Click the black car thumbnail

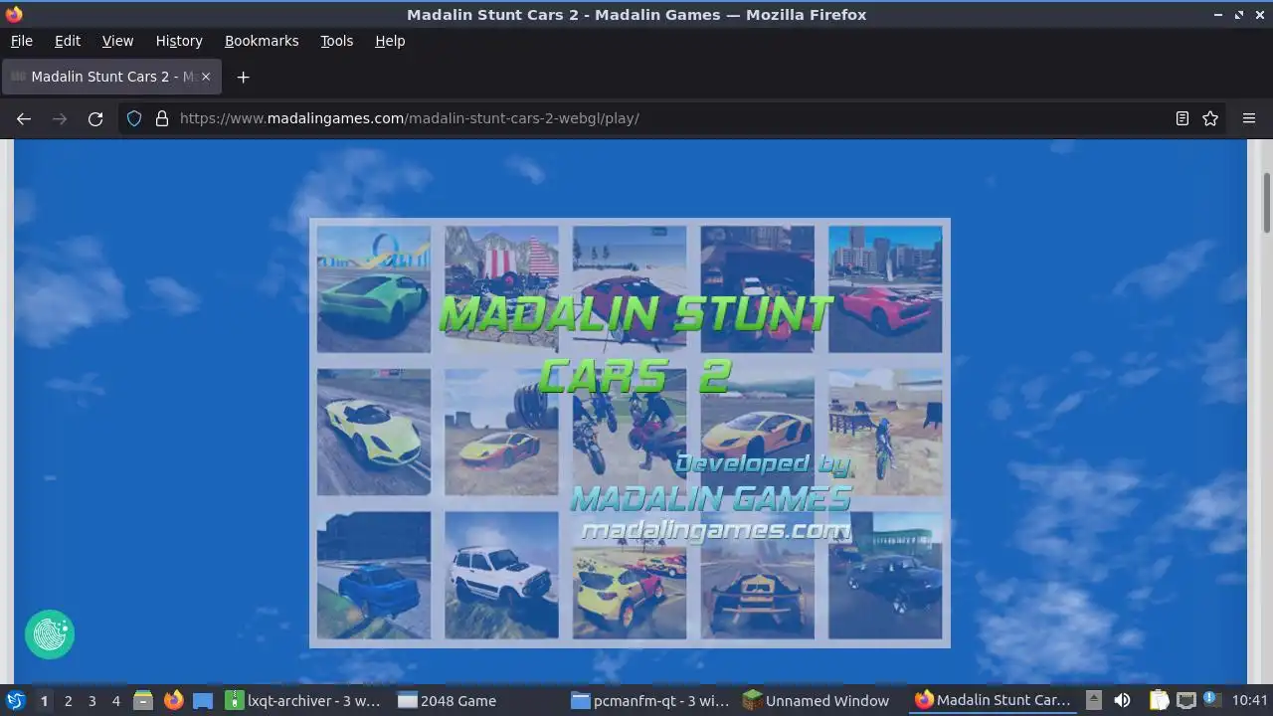pos(885,575)
